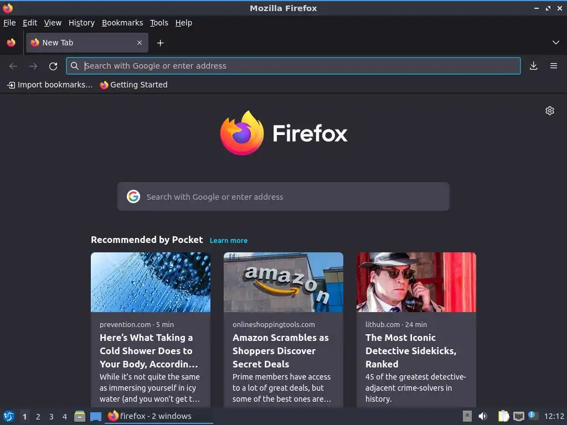
Task: Open 'The Most Iconic Detective Sidekicks' headline
Action: tap(411, 351)
